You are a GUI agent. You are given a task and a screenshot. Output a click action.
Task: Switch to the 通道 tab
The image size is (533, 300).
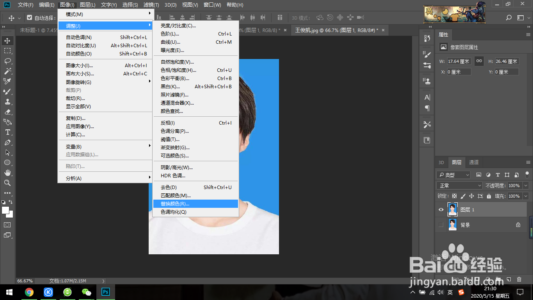(474, 162)
